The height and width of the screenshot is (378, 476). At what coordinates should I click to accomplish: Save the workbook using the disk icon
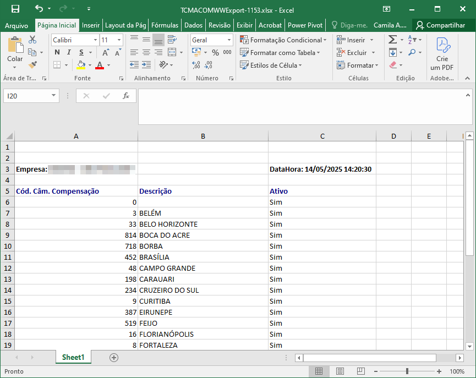pos(15,9)
